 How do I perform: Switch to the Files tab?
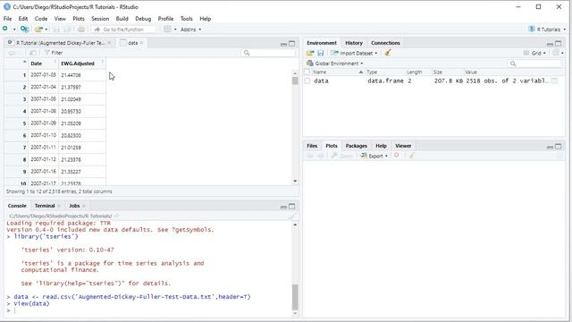point(312,146)
